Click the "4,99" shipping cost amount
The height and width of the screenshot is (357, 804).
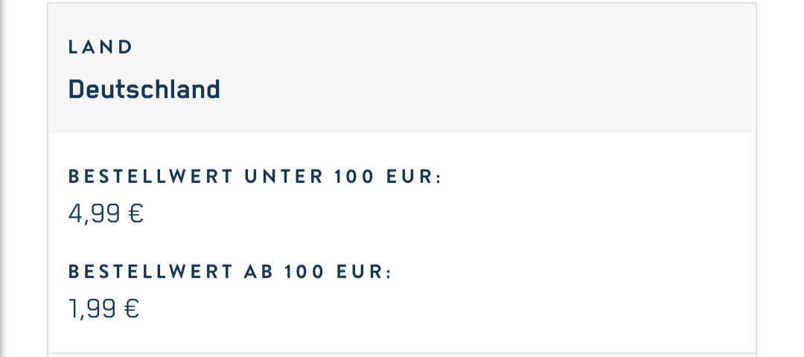coord(95,214)
